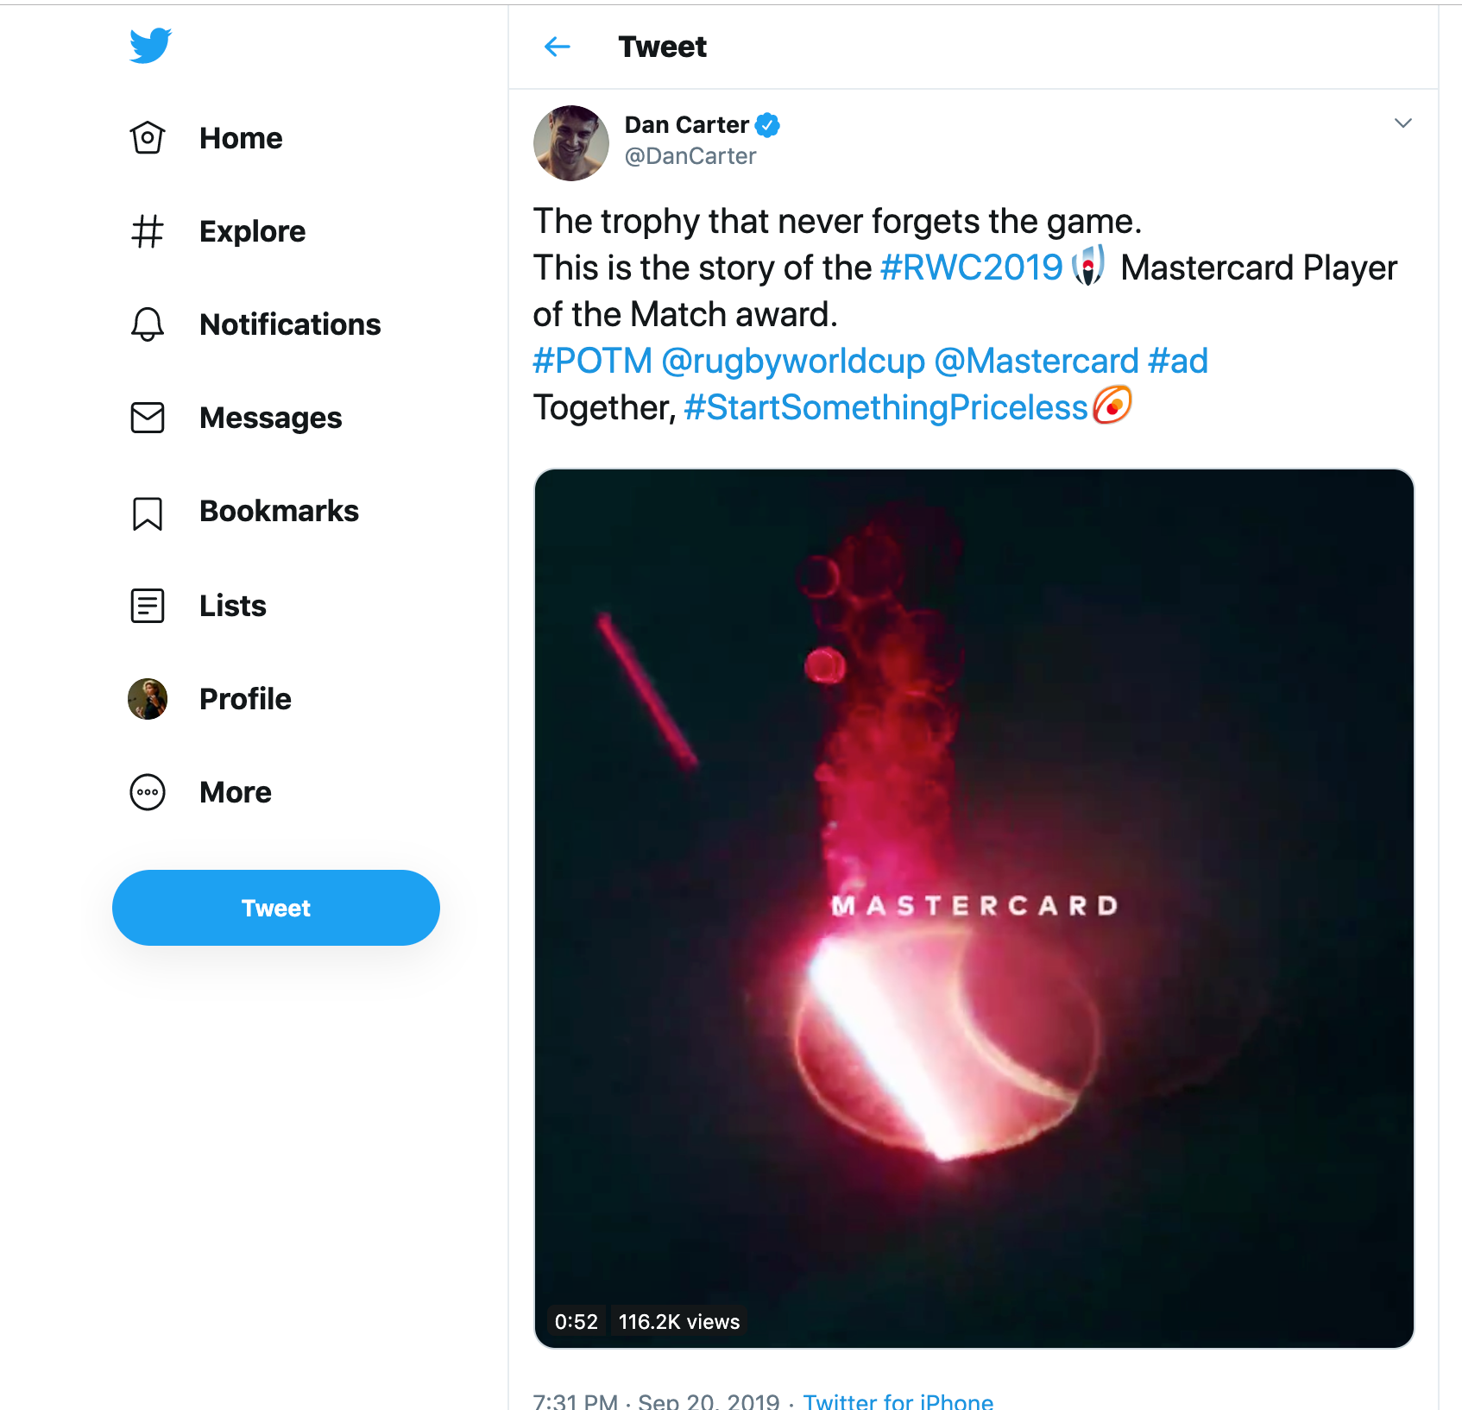Screen dimensions: 1462x1410
Task: Open the #StartSomethingPriceless hashtag
Action: [x=885, y=407]
